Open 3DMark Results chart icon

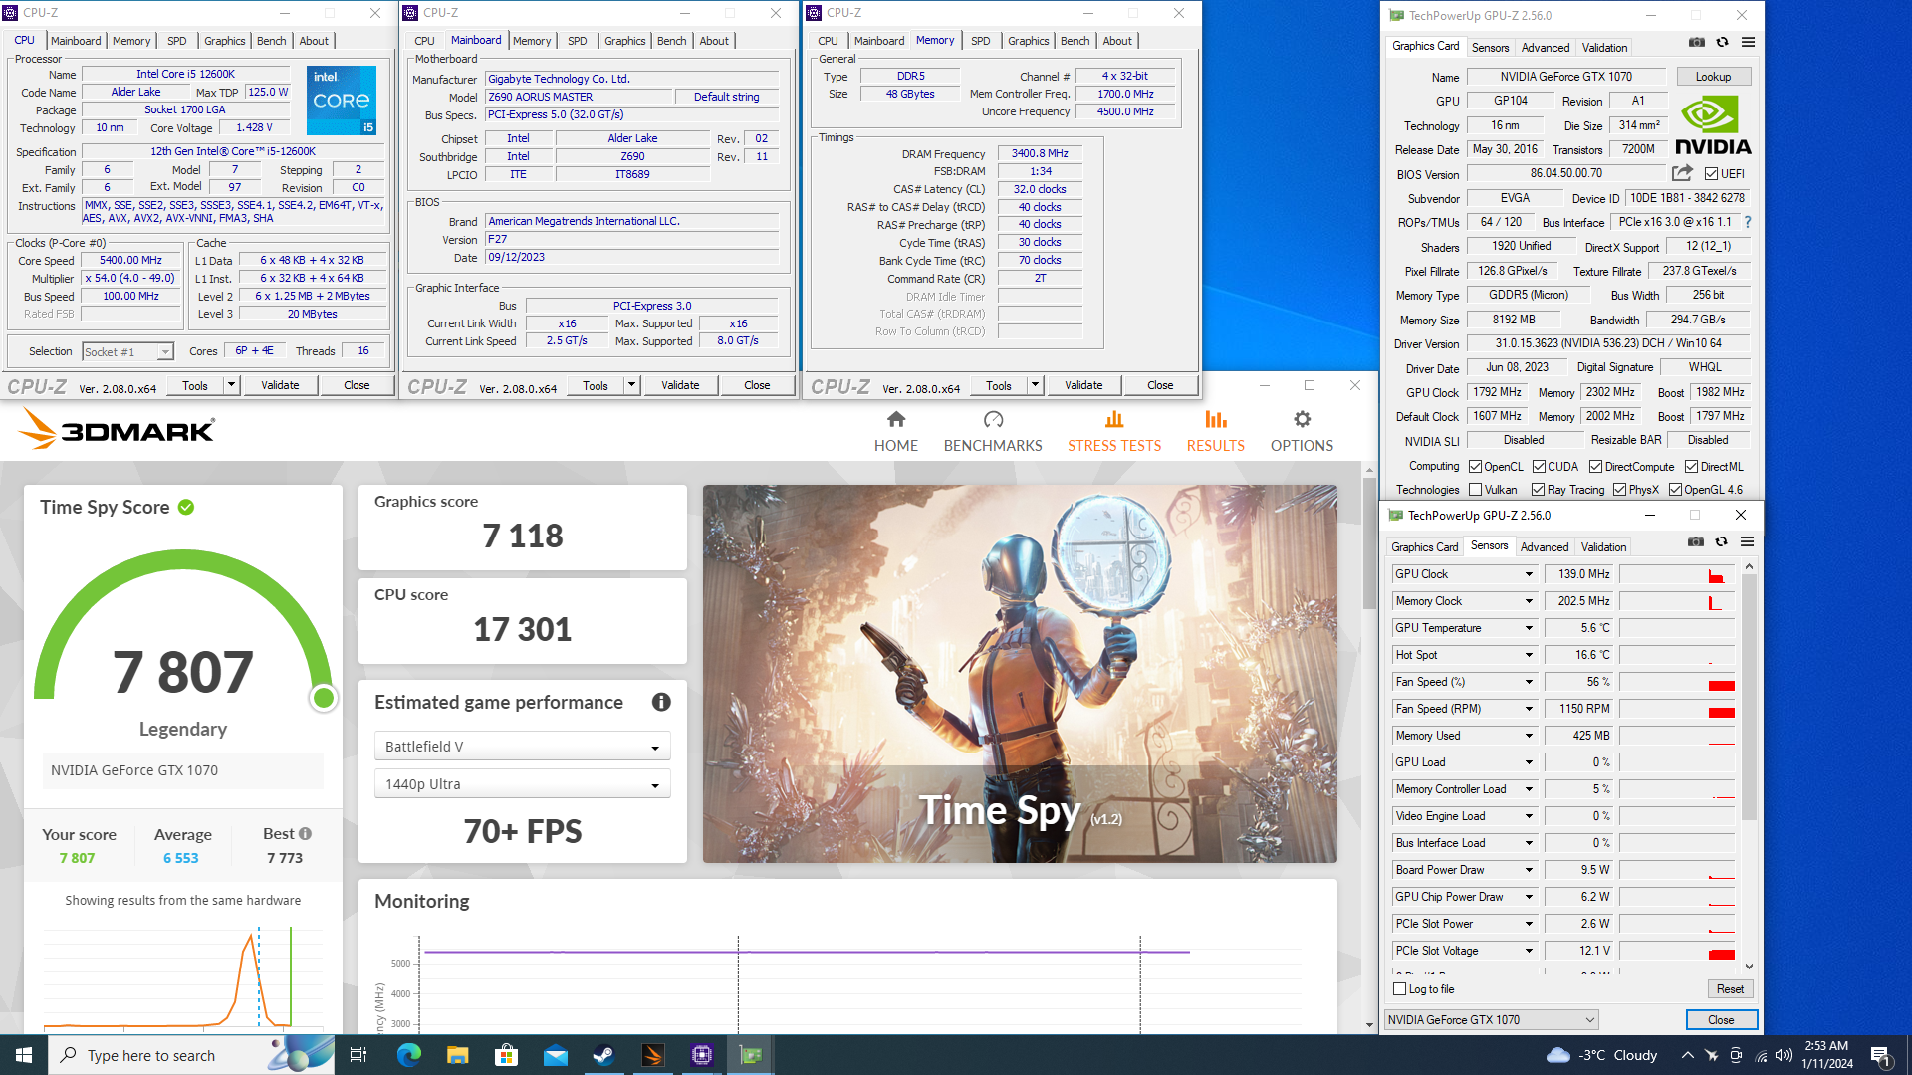(1216, 419)
